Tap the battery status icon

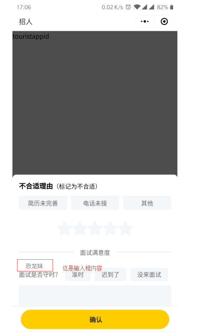[x=171, y=7]
